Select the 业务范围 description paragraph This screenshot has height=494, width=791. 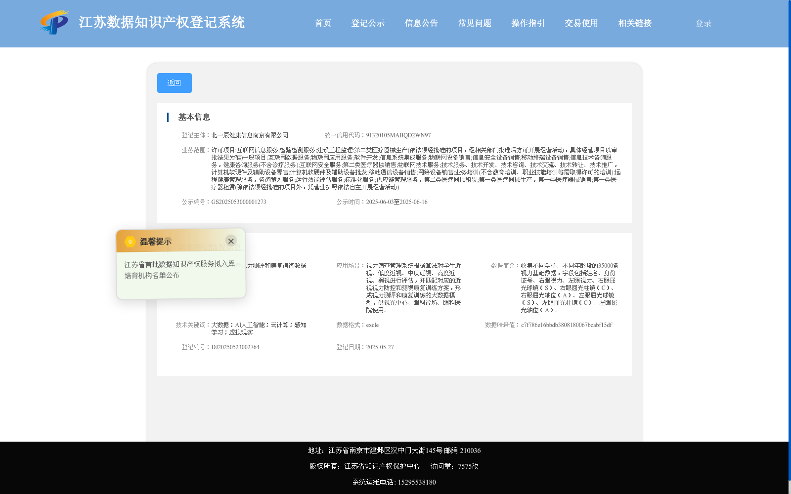point(416,168)
